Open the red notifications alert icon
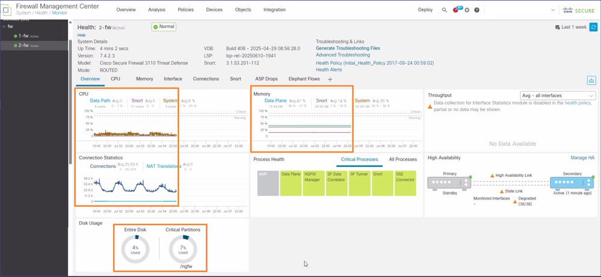601x277 pixels. point(456,10)
